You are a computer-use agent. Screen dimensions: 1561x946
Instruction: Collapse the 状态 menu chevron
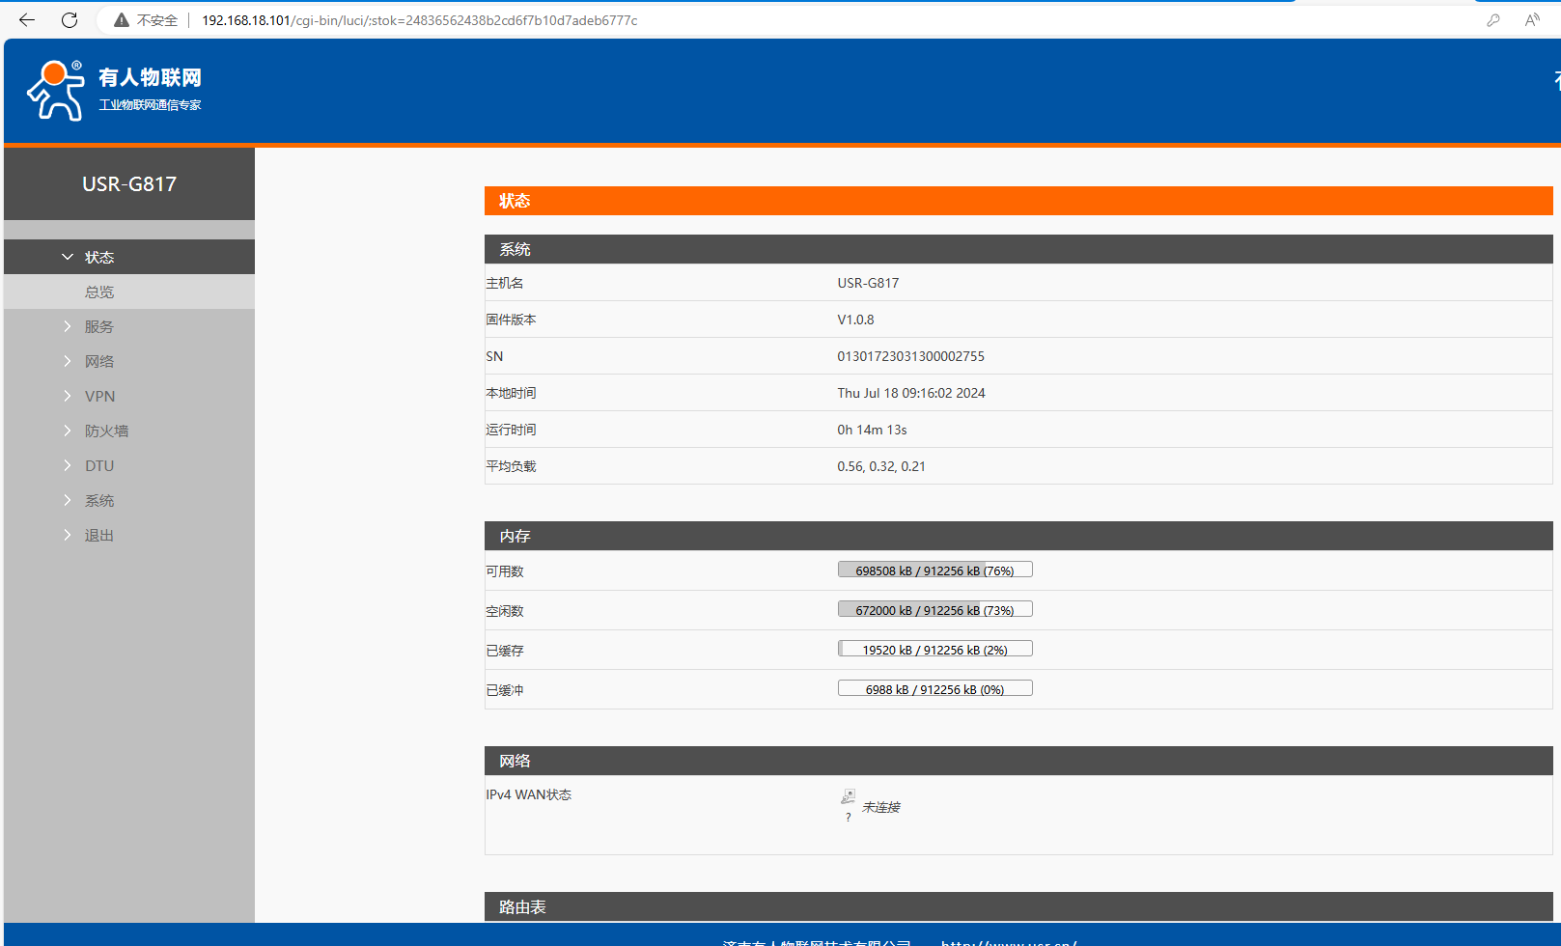point(68,257)
